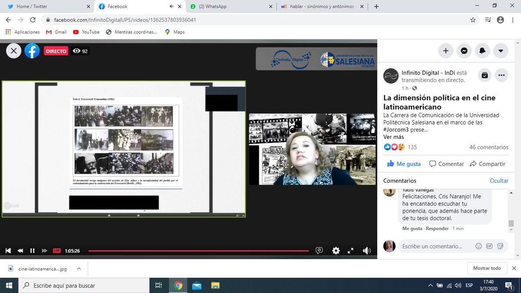The image size is (521, 293).
Task: Click Mostrar todo downloads button
Action: coord(487,268)
